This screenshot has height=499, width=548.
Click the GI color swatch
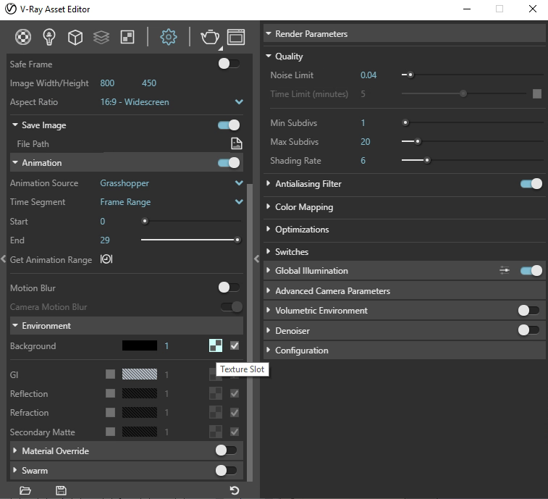click(x=140, y=374)
